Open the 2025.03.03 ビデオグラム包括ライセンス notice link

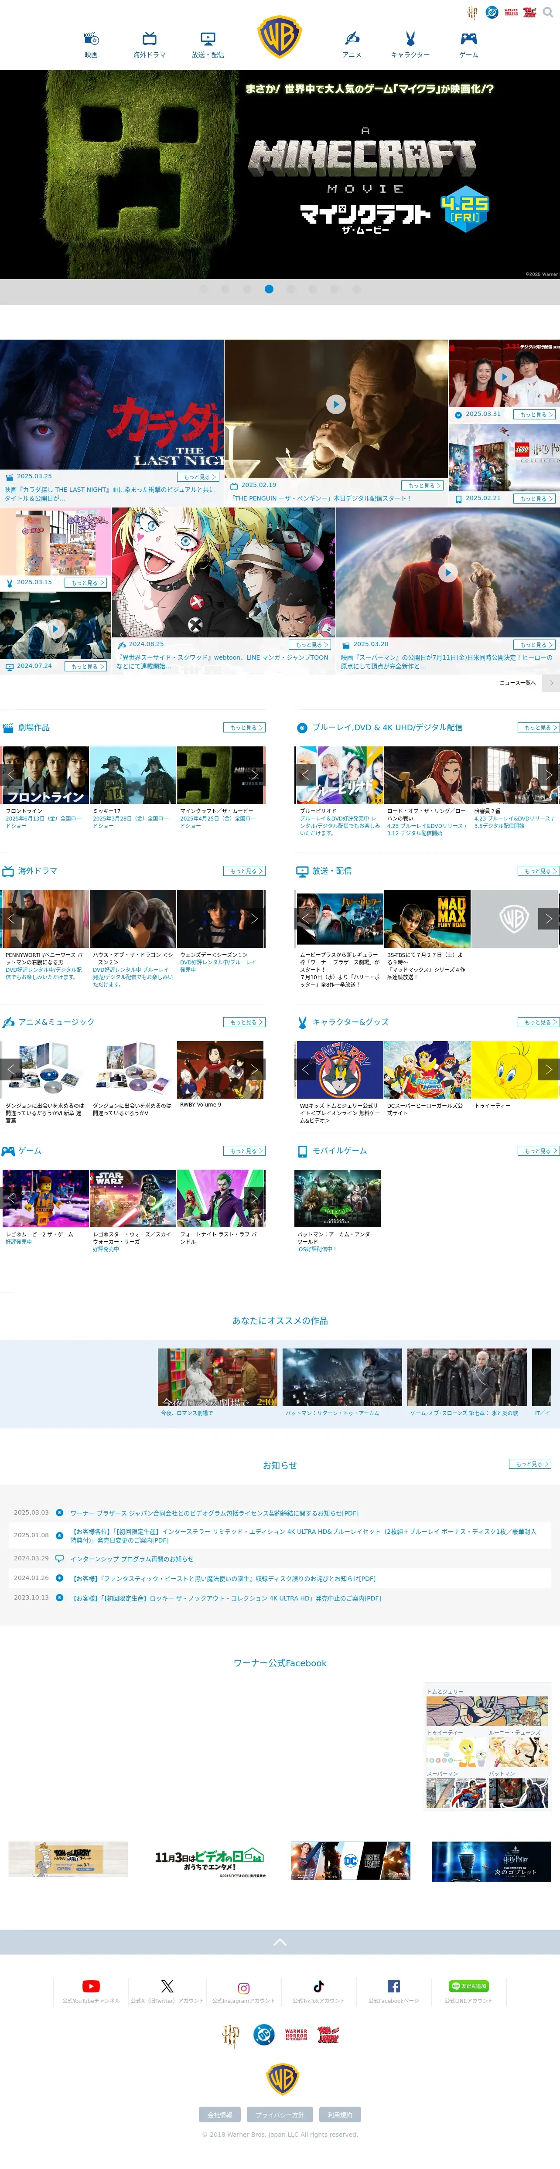click(x=214, y=1513)
